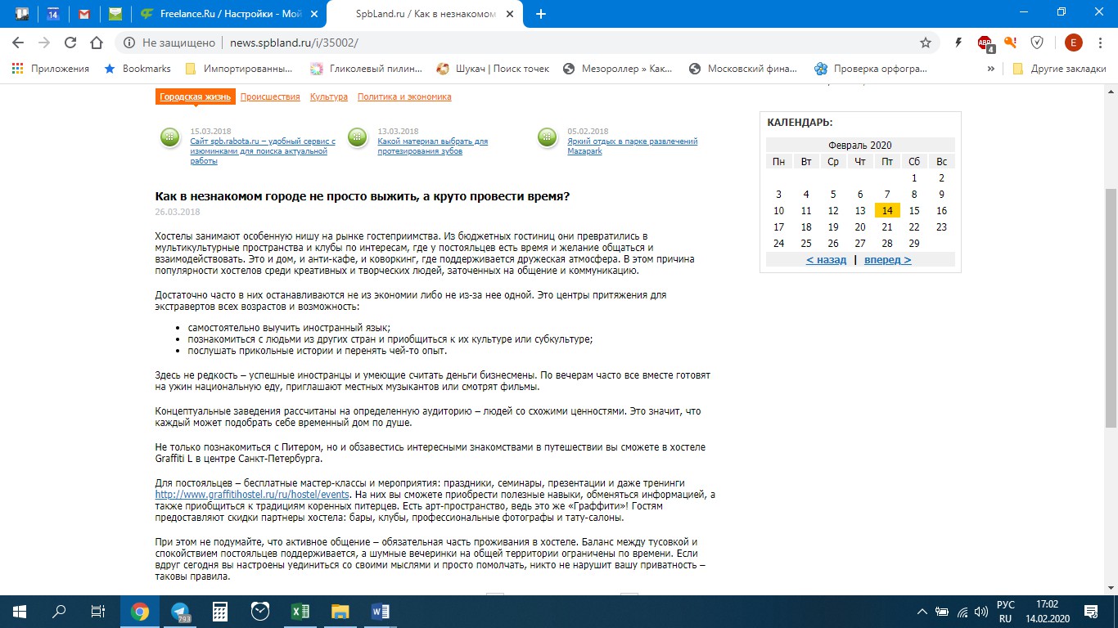Click the shield extension icon

(1037, 43)
